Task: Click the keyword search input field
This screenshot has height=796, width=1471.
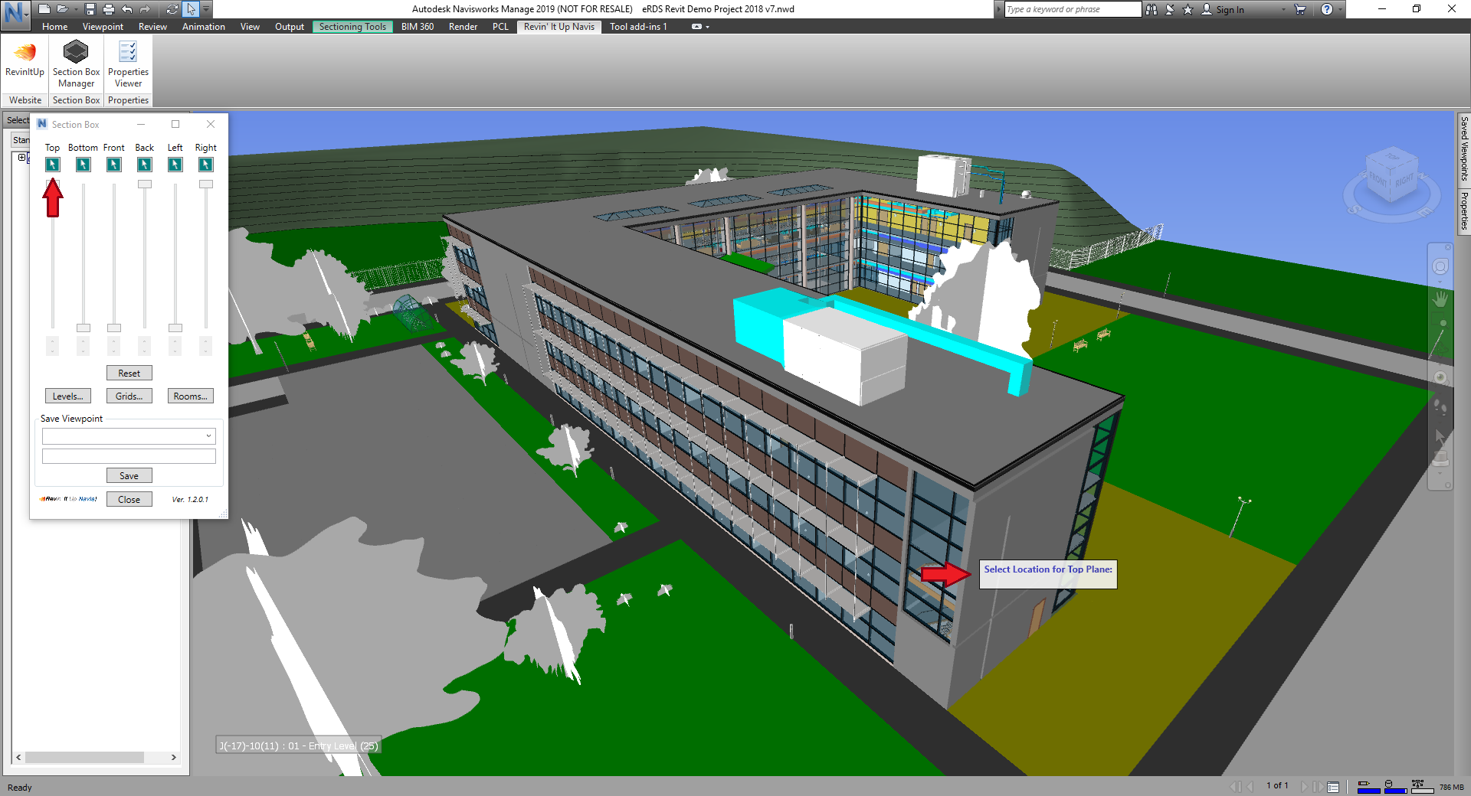Action: pos(1073,9)
